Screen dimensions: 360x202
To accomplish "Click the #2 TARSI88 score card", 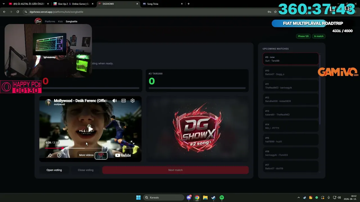I will 197,81.
